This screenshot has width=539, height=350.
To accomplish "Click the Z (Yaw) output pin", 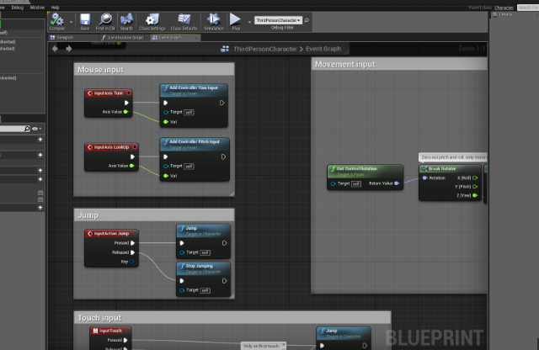I will point(475,195).
